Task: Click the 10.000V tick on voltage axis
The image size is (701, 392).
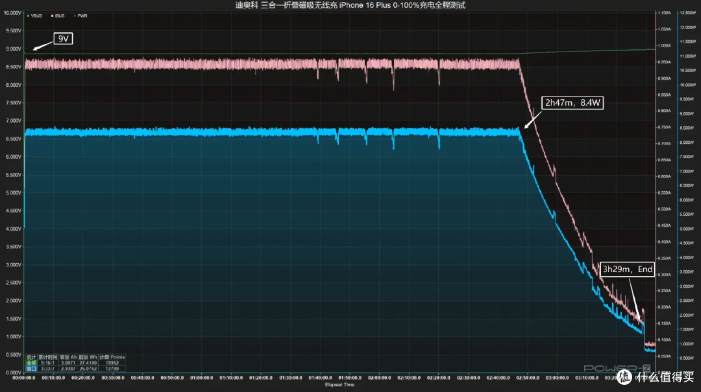Action: (x=12, y=13)
